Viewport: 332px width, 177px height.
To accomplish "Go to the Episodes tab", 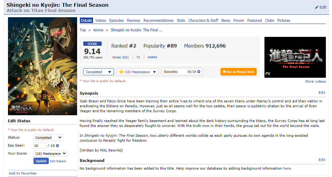I will coord(116,21).
